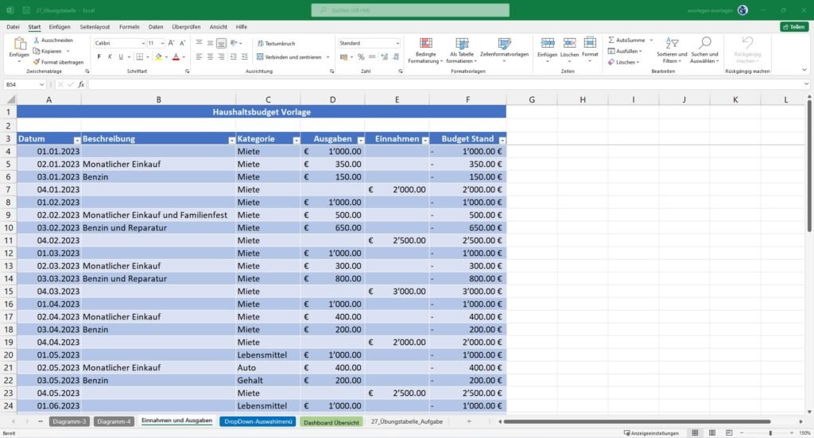
Task: Apply accounting currency number format
Action: point(343,57)
